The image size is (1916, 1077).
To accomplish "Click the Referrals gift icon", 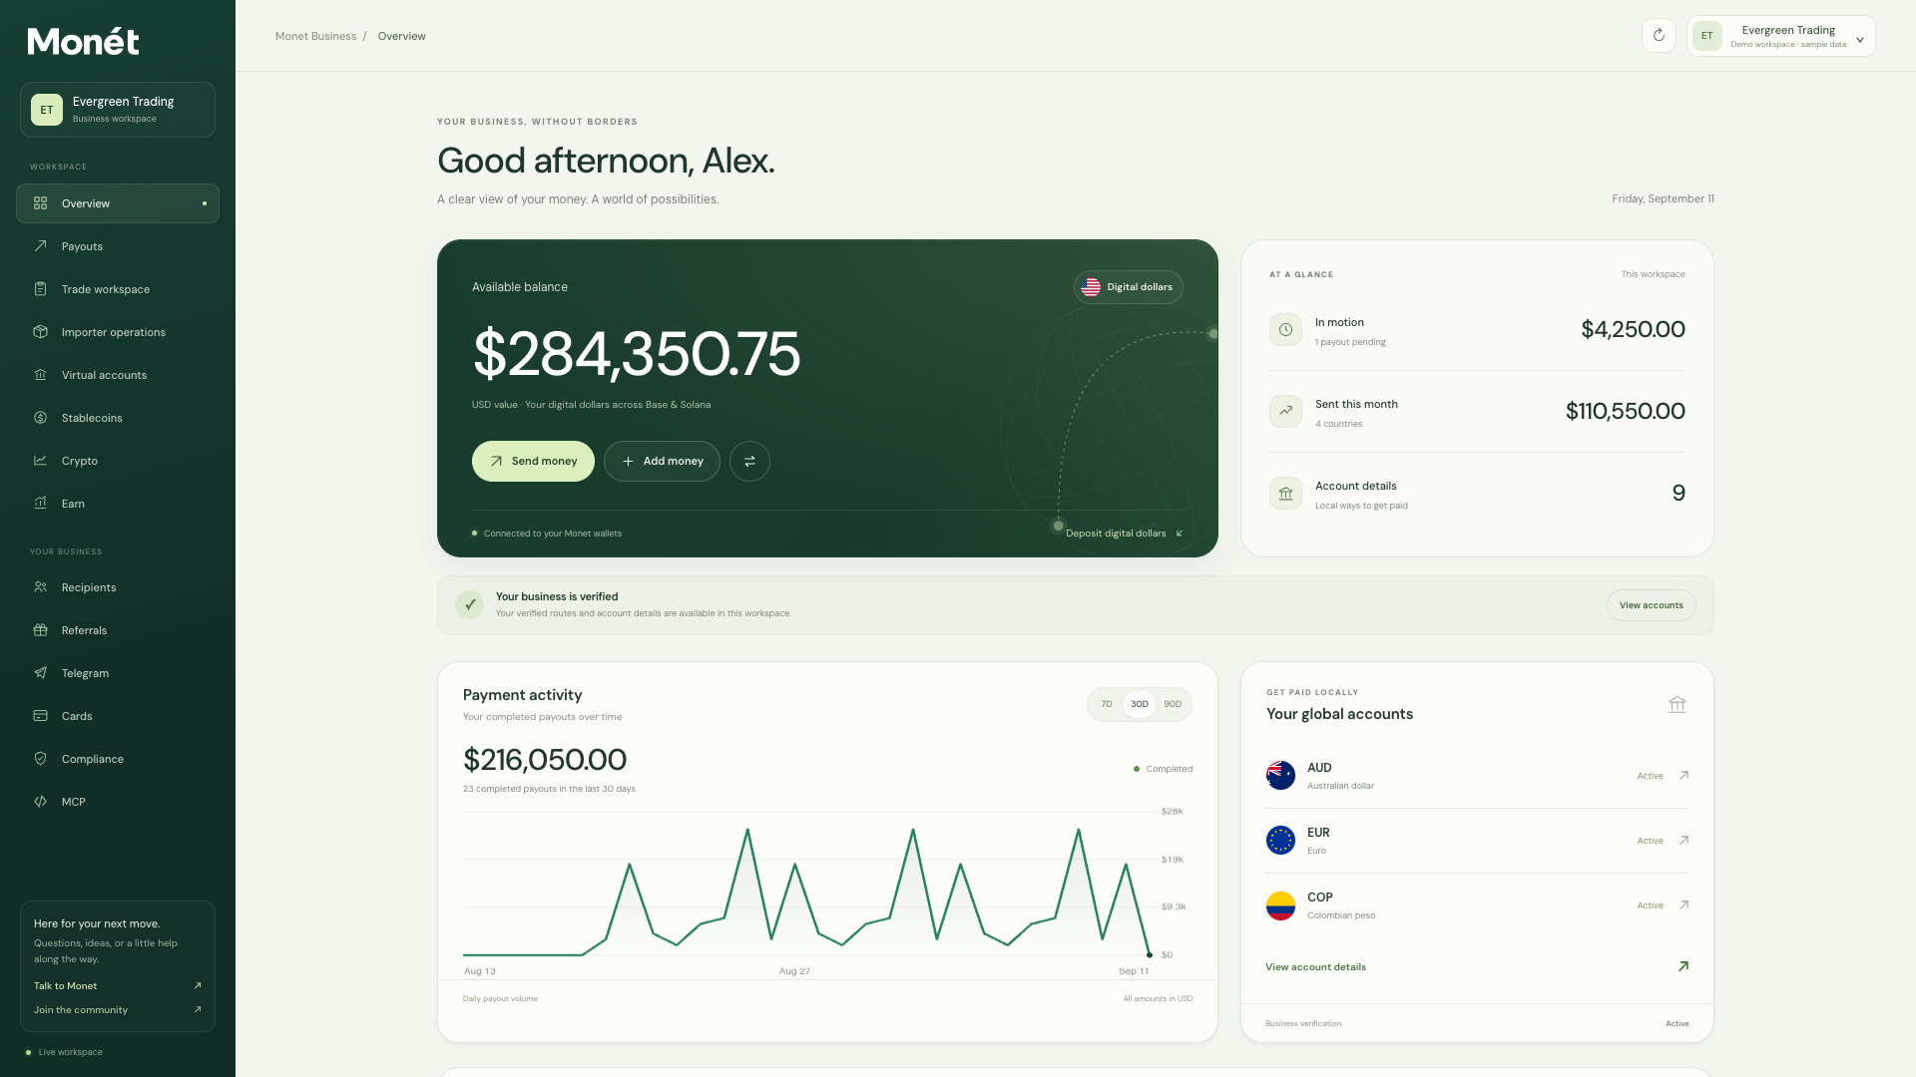I will 40,630.
